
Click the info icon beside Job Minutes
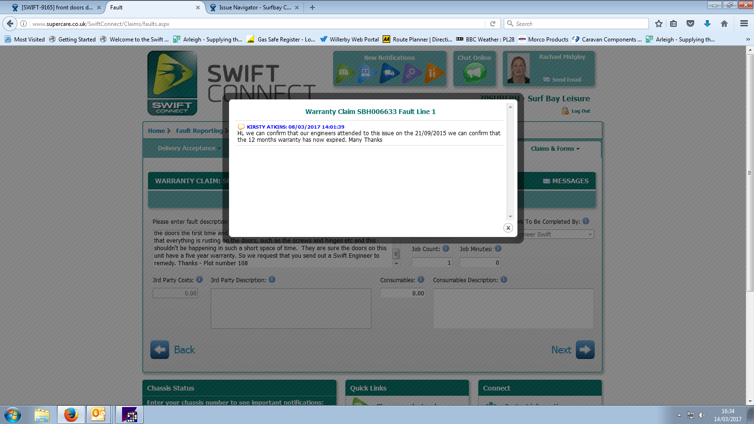tap(498, 248)
